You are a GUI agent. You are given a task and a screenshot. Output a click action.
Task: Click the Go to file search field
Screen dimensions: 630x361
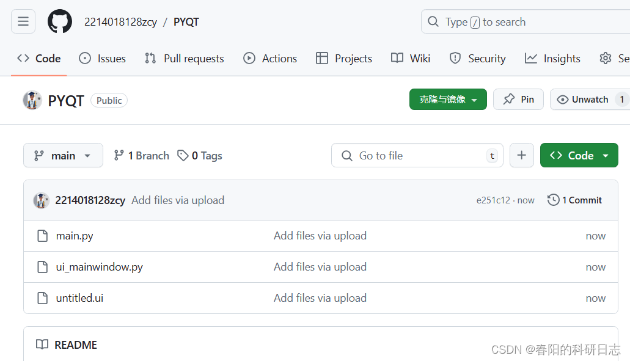417,155
